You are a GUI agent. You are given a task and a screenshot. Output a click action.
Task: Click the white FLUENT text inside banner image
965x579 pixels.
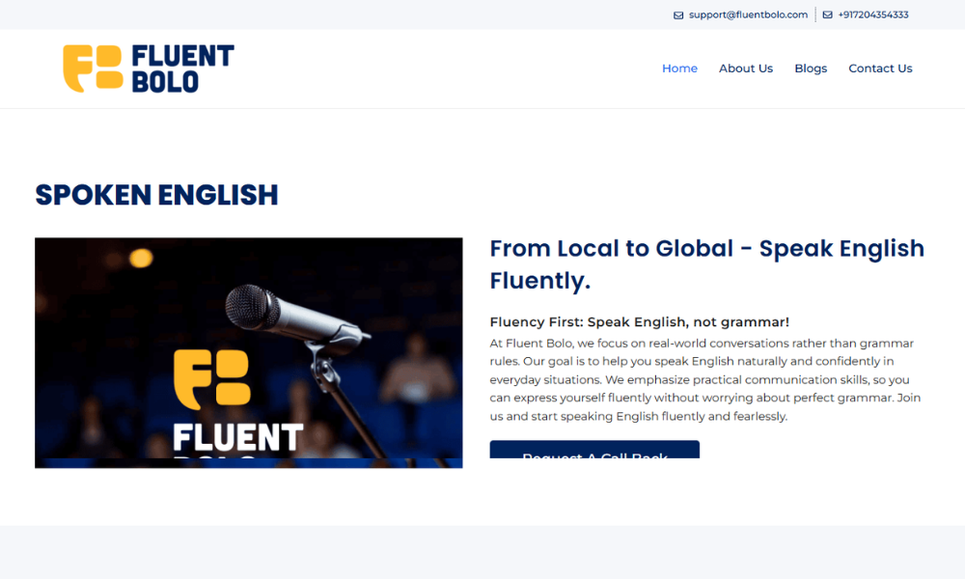(x=237, y=436)
